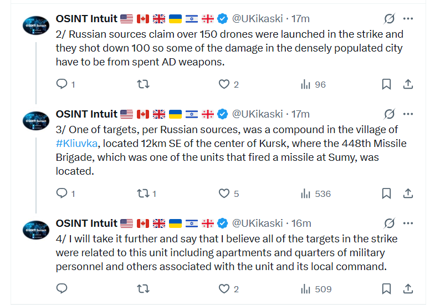Bookmark the 3/ Kliuvka compound tweet
The image size is (435, 305).
386,193
